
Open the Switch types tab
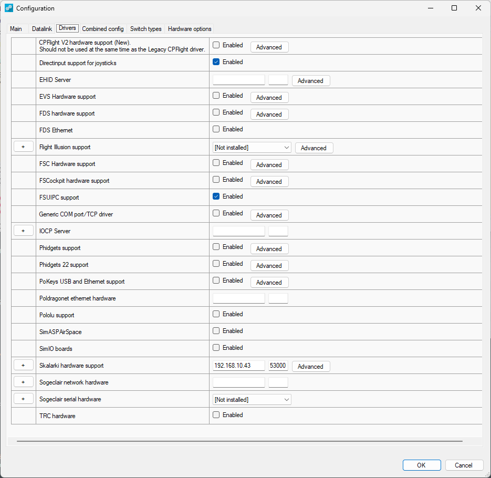146,29
